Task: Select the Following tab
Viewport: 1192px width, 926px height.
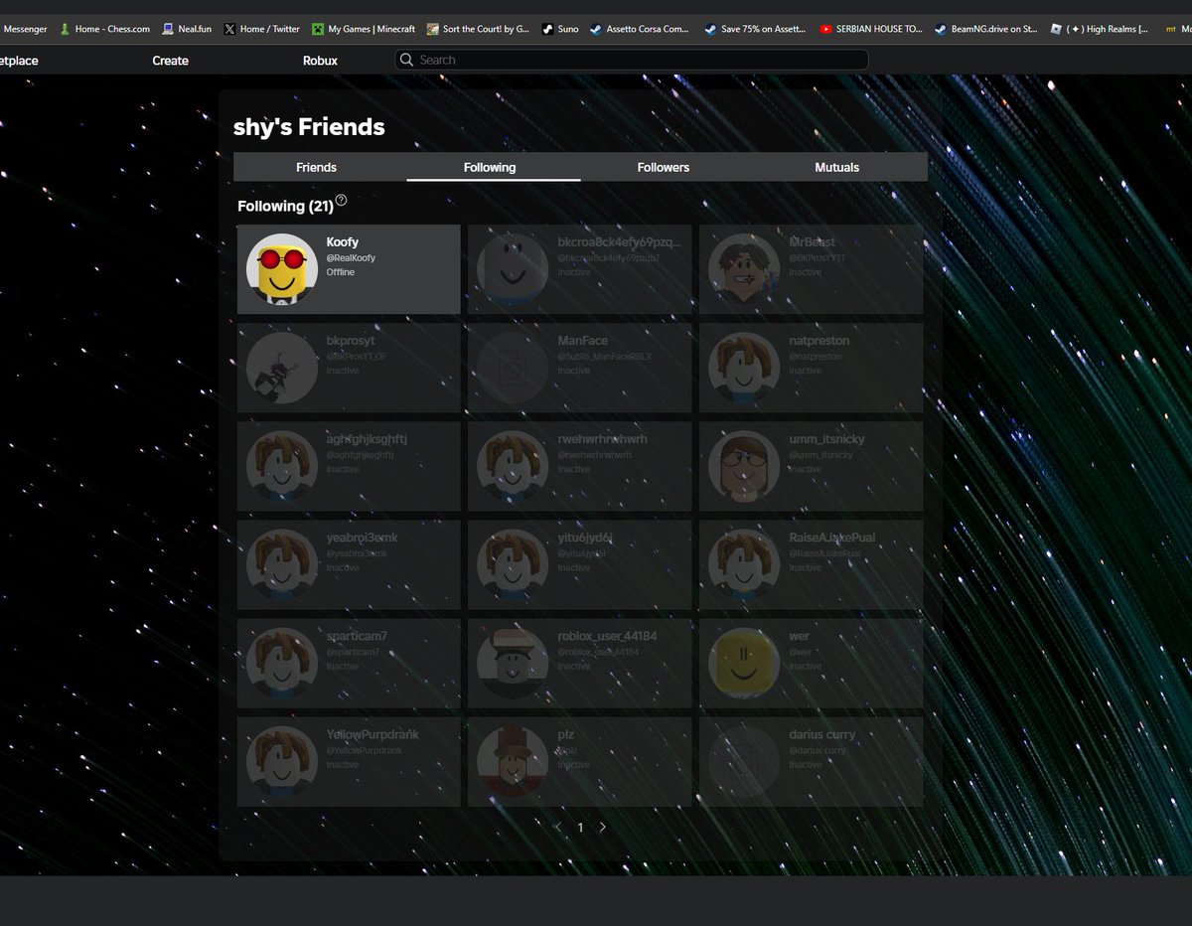Action: coord(494,167)
